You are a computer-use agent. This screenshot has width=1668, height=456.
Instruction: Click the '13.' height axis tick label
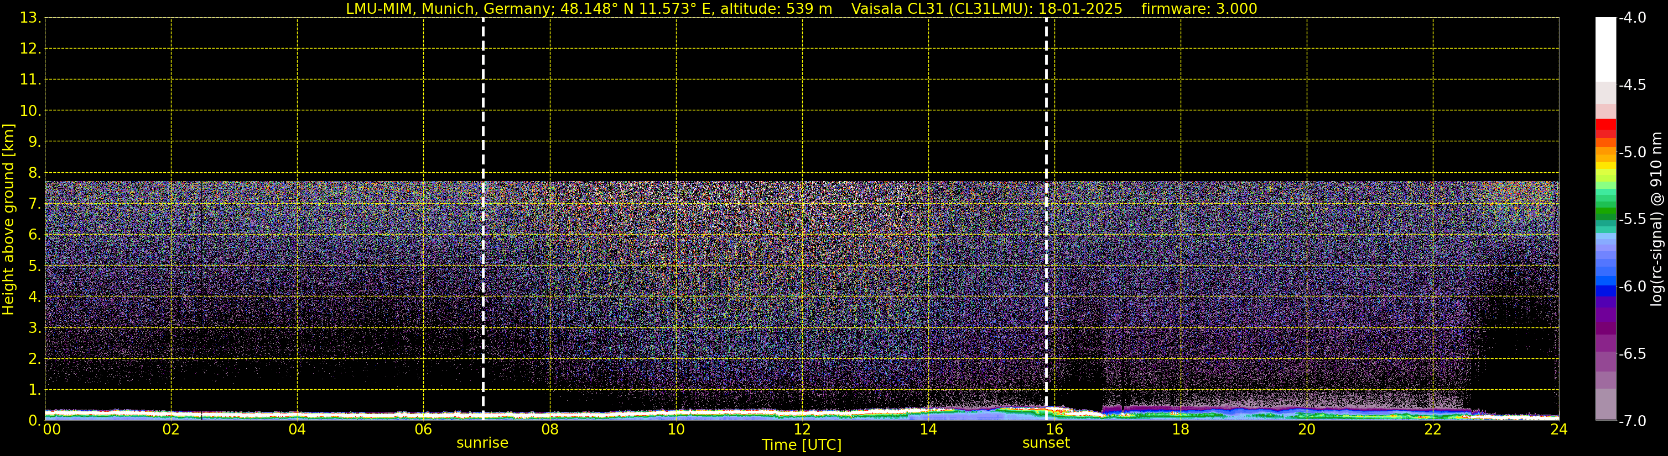30,18
